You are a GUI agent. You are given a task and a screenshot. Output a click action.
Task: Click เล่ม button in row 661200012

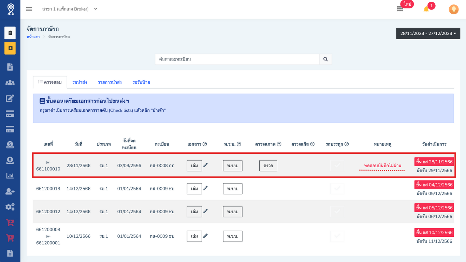click(x=194, y=212)
